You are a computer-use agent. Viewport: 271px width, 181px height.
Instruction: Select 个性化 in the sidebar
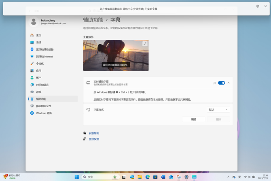40,64
